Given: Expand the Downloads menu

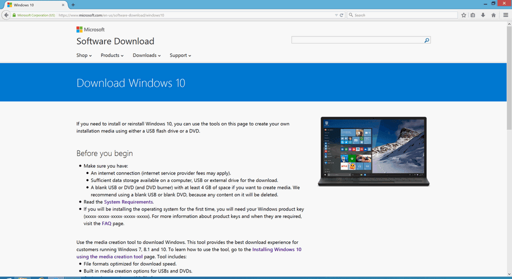Looking at the screenshot, I should [146, 55].
